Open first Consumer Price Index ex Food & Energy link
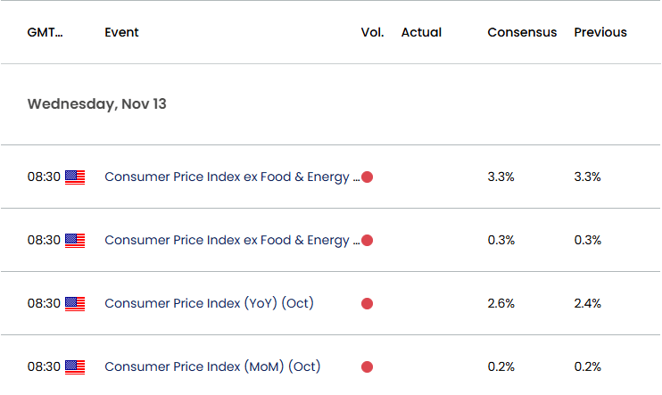 [x=232, y=177]
